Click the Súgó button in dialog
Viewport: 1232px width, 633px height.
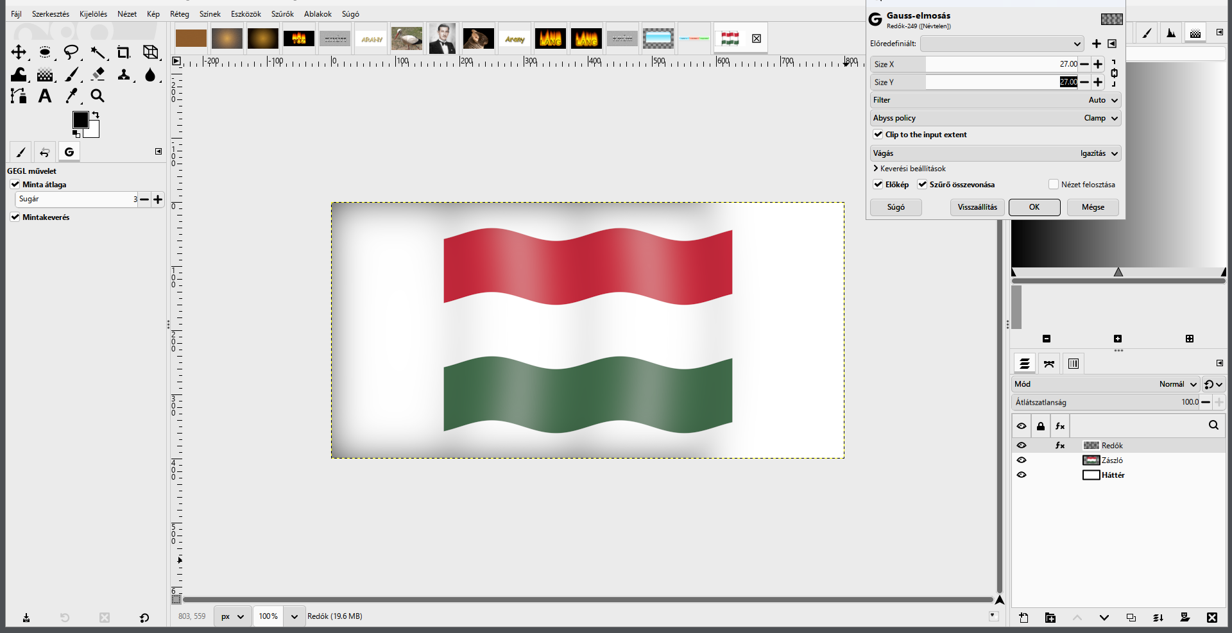tap(896, 207)
